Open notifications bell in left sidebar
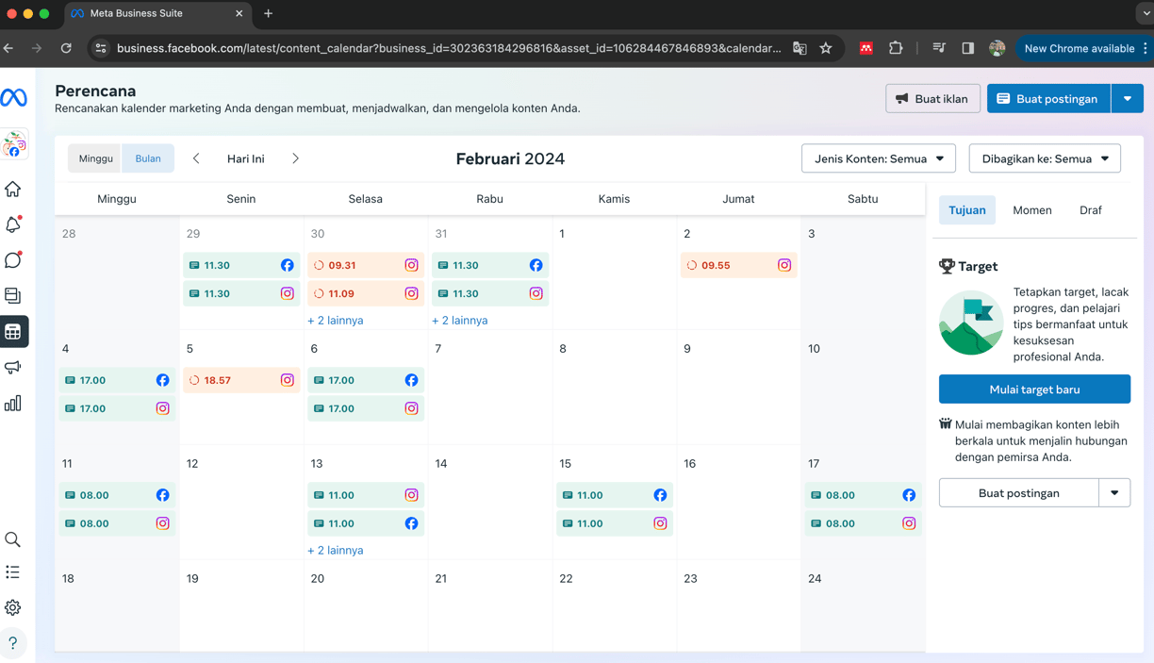Screen dimensions: 1154x663 tap(13, 224)
